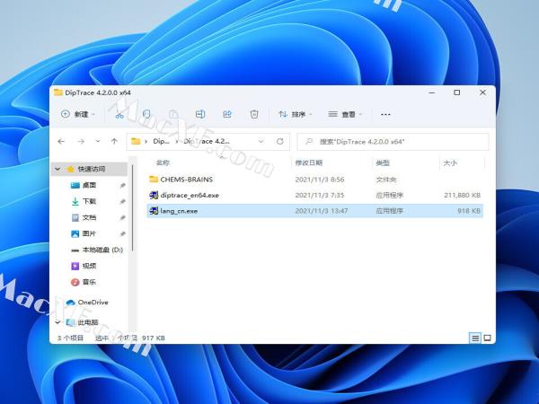Screen dimensions: 539x404
Task: Click the sidebar vertical scrollbar
Action: click(132, 206)
